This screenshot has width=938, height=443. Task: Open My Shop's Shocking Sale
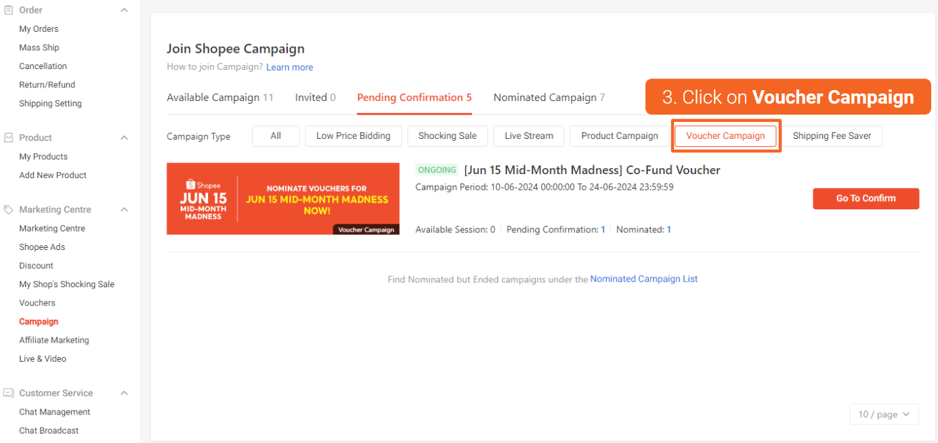(x=66, y=284)
